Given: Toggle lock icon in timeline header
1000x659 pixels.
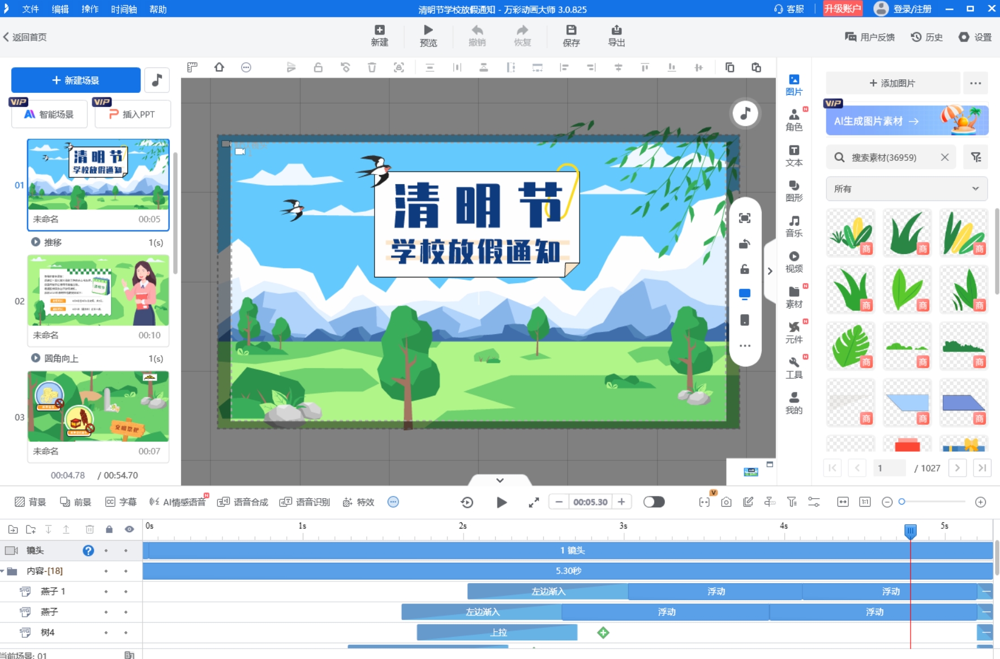Looking at the screenshot, I should (x=109, y=529).
